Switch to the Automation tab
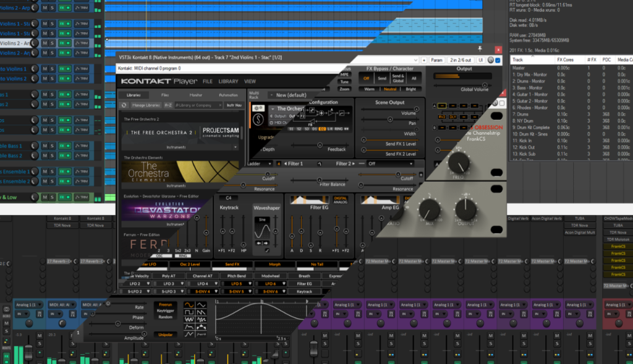 pos(228,95)
